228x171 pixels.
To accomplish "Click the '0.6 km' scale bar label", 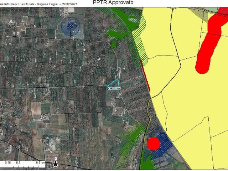I will (x=41, y=163).
